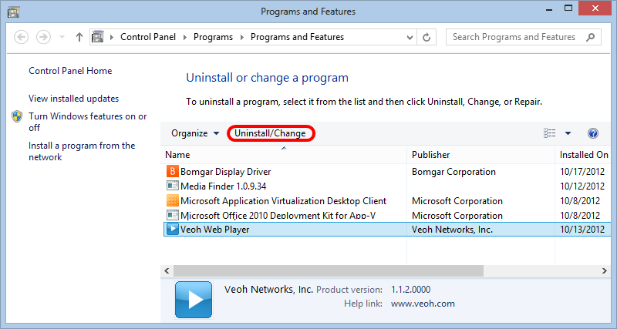Click the Media Finder program icon
The image size is (617, 329).
tap(172, 185)
